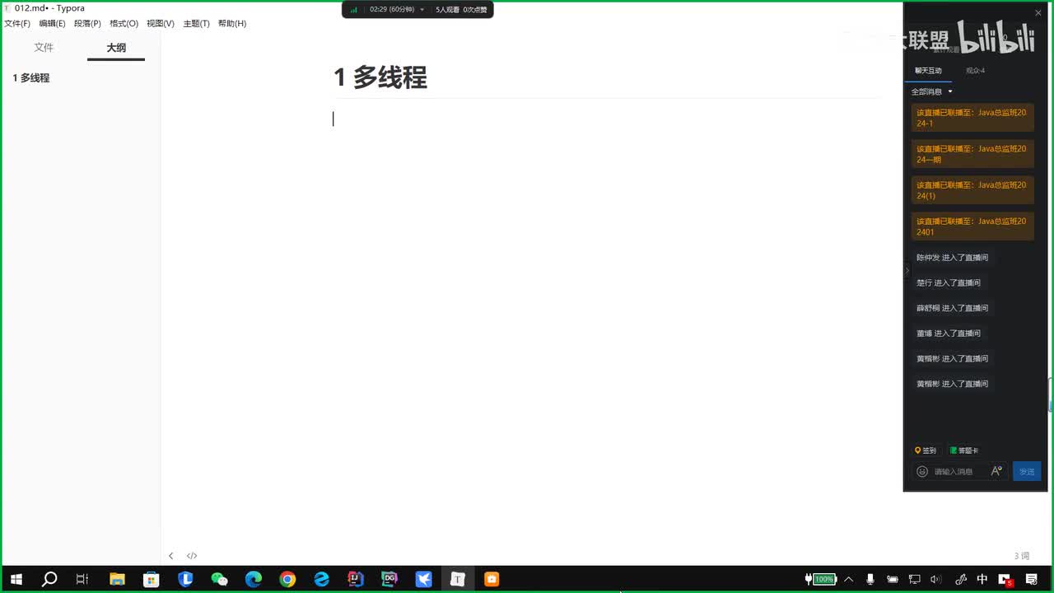The image size is (1054, 593).
Task: Open Microsoft Edge from taskbar
Action: click(254, 579)
